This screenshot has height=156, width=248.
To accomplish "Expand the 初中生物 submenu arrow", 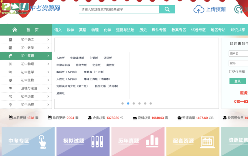I will pyautogui.click(x=48, y=80).
